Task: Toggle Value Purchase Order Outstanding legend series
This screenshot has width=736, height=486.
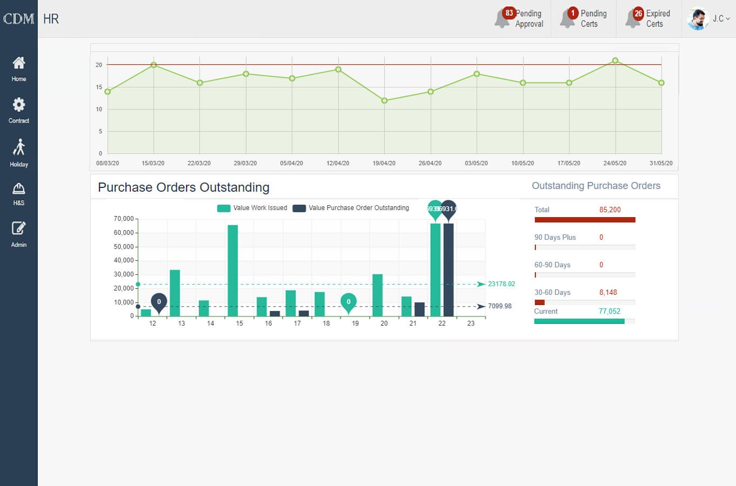Action: click(299, 208)
